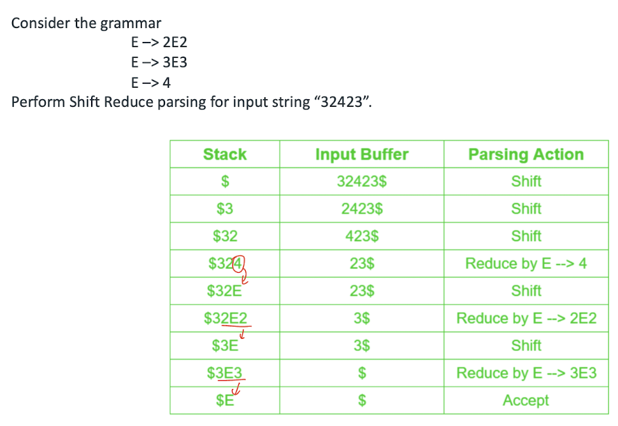618x426 pixels.
Task: Click the 423$ input buffer cell
Action: [361, 237]
